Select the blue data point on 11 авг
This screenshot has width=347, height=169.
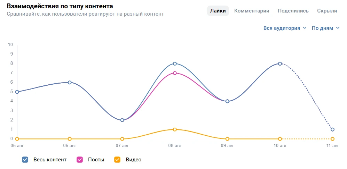point(332,129)
